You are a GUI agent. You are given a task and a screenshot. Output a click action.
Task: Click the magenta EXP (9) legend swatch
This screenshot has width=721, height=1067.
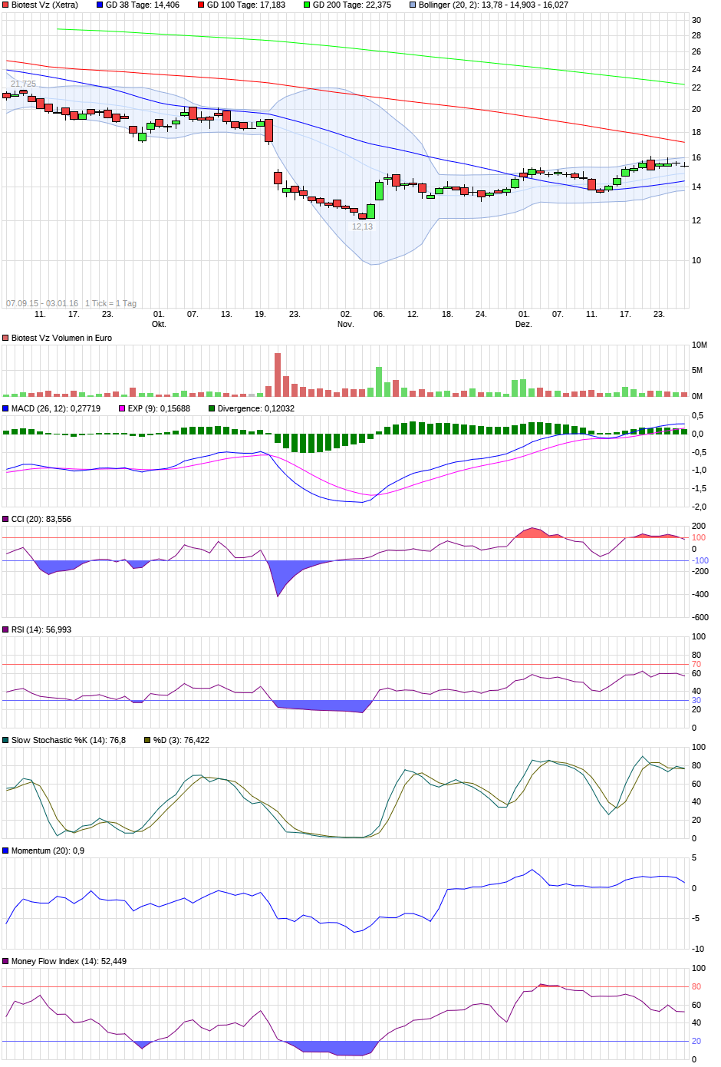[122, 409]
